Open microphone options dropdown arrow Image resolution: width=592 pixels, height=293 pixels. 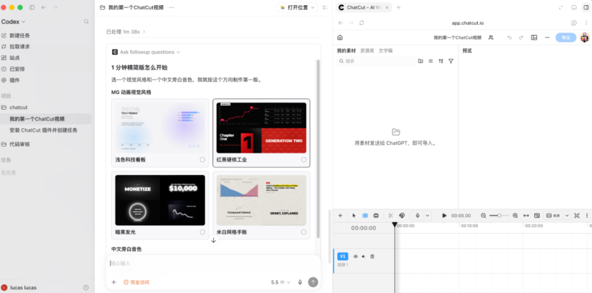(x=427, y=216)
